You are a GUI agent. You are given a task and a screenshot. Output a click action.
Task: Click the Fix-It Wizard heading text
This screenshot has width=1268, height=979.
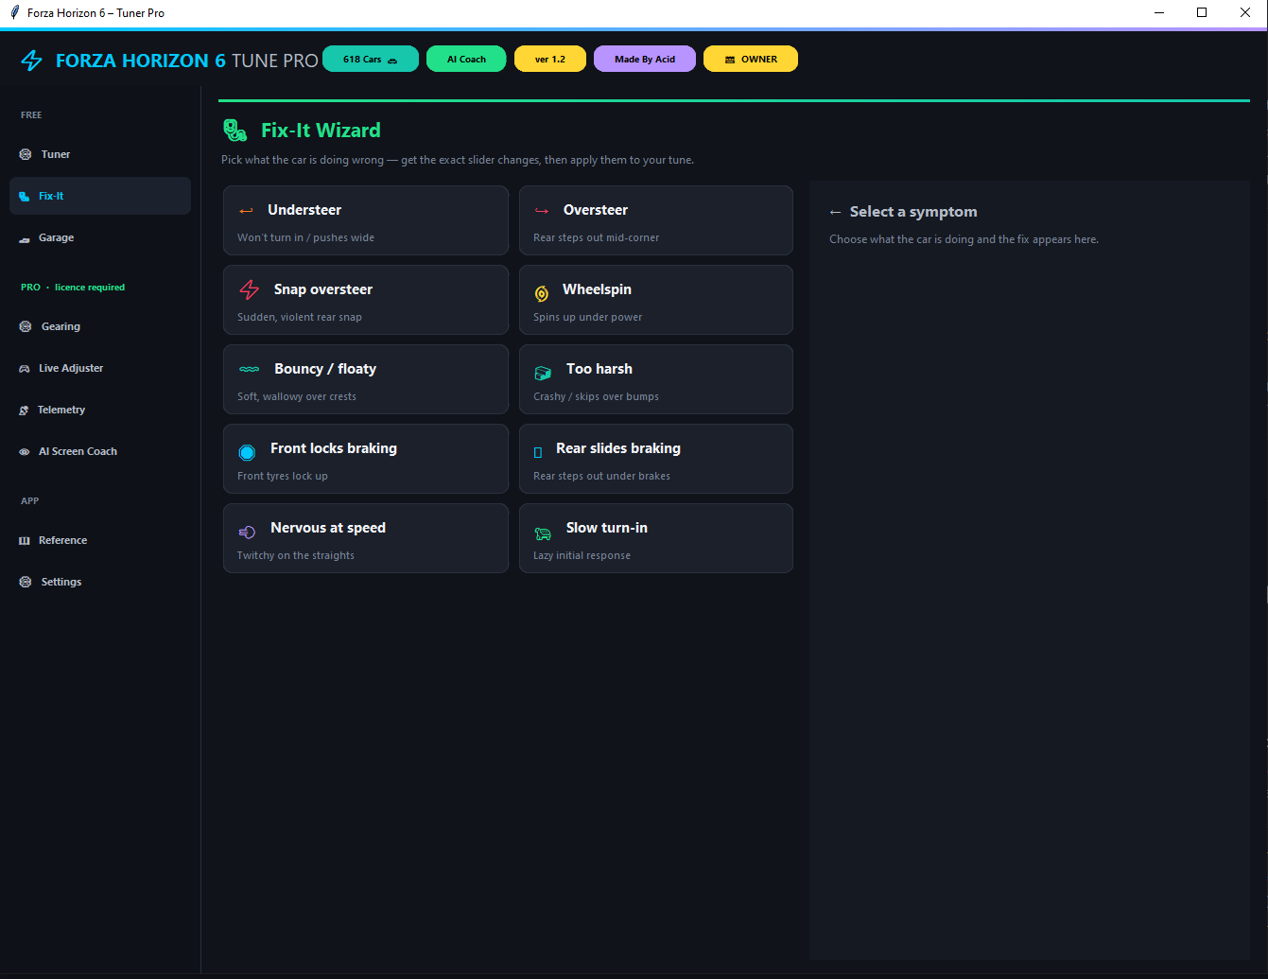321,131
